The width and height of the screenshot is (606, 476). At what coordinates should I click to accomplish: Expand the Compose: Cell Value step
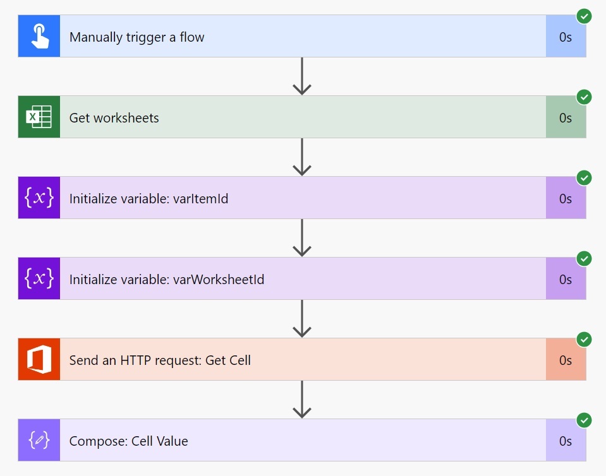point(303,440)
